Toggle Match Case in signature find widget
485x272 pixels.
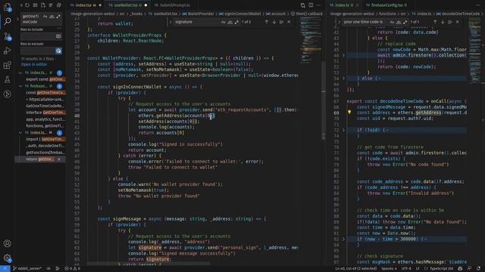point(224,22)
